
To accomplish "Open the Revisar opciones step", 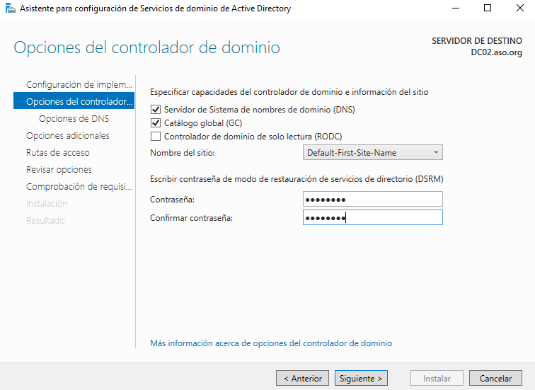I will tap(59, 170).
